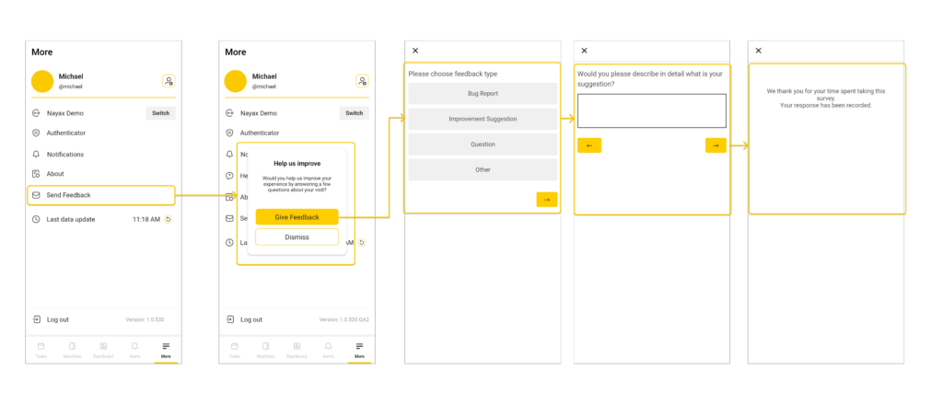This screenshot has height=416, width=943.
Task: Click the suggestion description text box
Action: pyautogui.click(x=651, y=110)
